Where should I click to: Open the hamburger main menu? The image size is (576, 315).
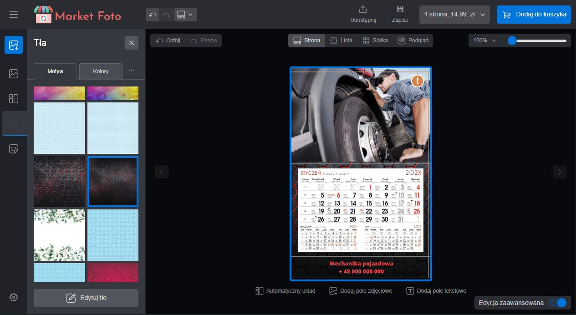click(14, 15)
